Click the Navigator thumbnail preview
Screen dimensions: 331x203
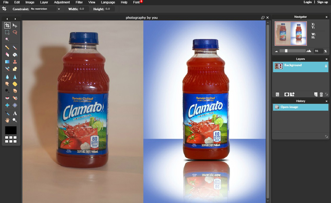291,34
